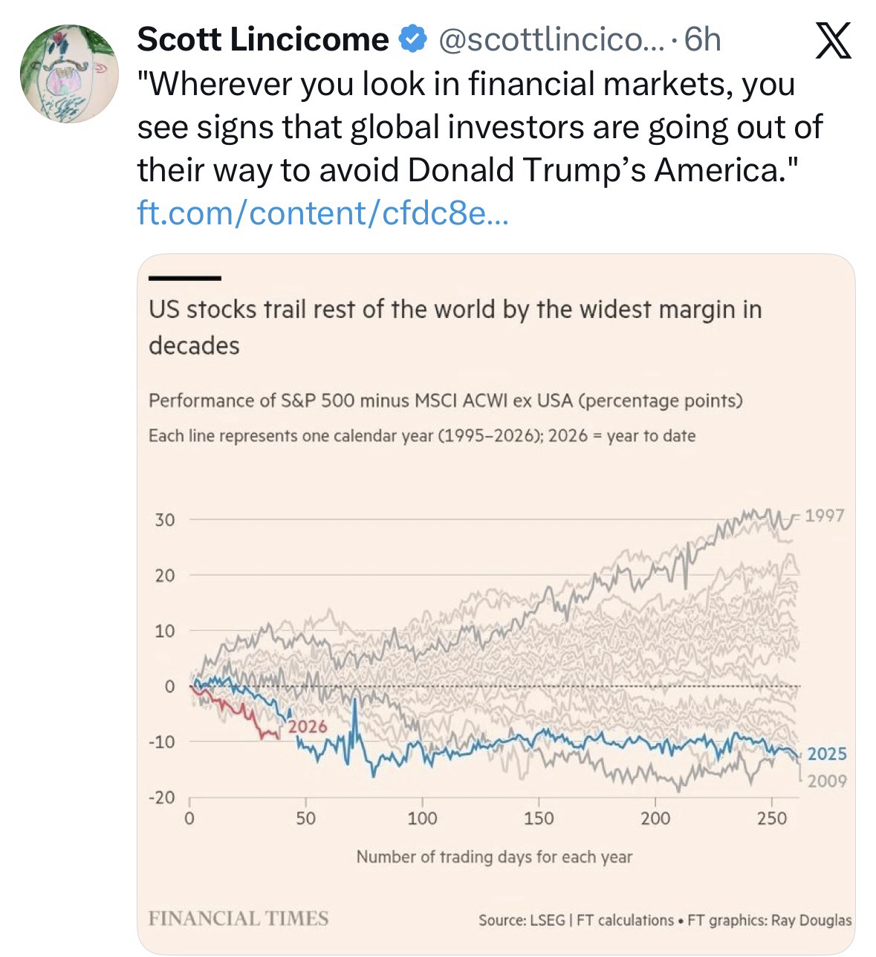This screenshot has width=876, height=957.
Task: Click the 2009 line label
Action: point(827,780)
